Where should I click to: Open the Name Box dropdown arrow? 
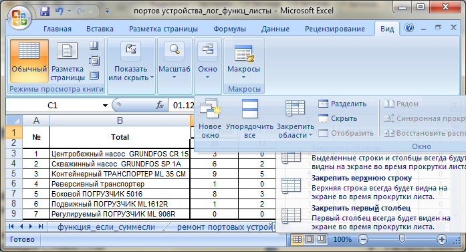click(105, 106)
